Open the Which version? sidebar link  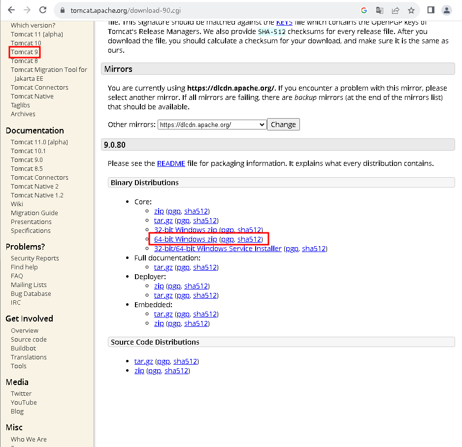click(33, 25)
